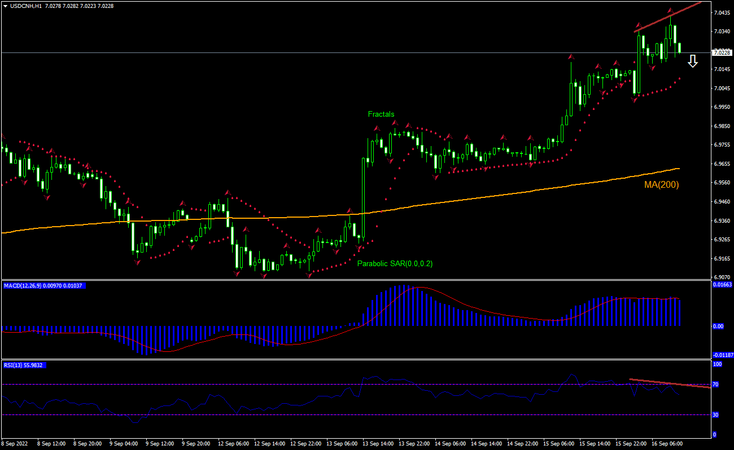Select the Fractals text label
Image resolution: width=734 pixels, height=450 pixels.
coord(381,114)
